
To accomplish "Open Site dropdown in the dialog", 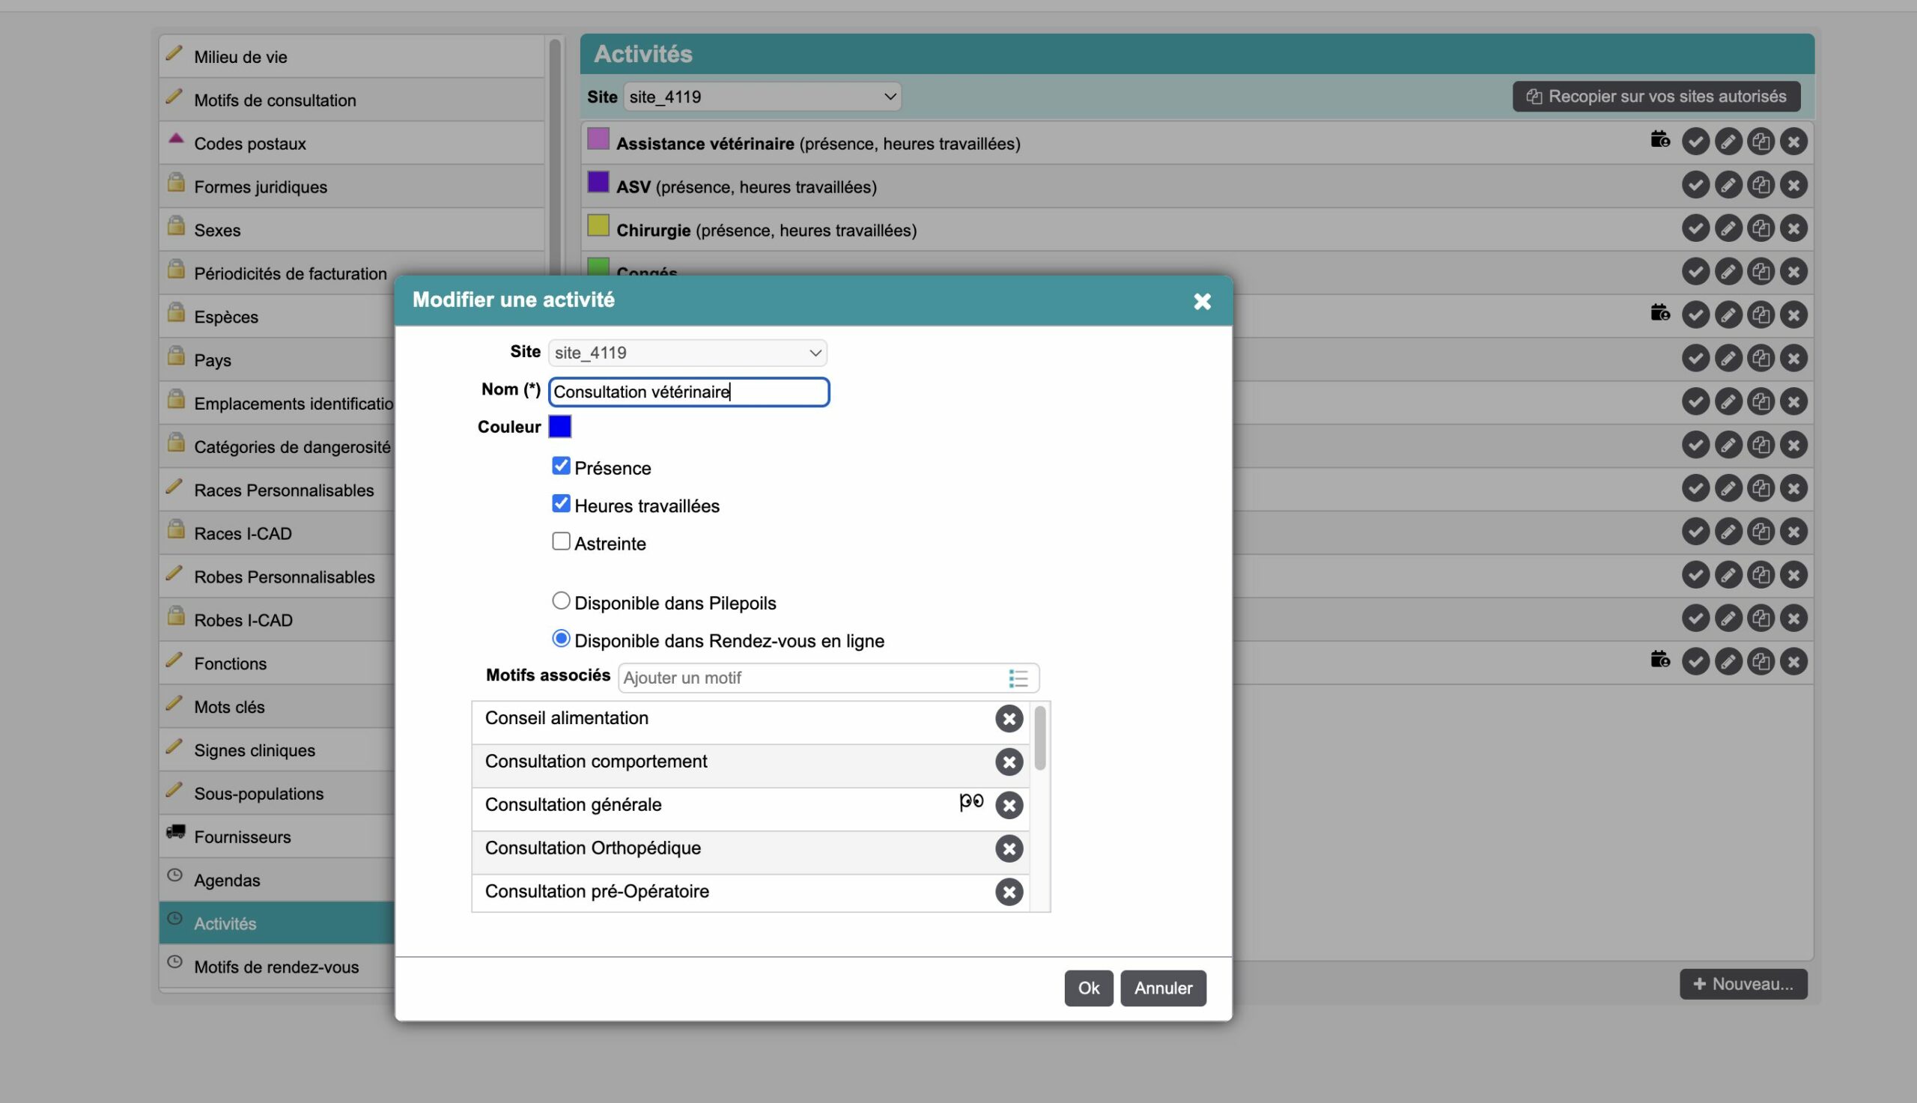I will click(687, 353).
